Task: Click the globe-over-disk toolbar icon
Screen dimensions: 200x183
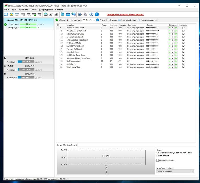Action: [x=45, y=14]
